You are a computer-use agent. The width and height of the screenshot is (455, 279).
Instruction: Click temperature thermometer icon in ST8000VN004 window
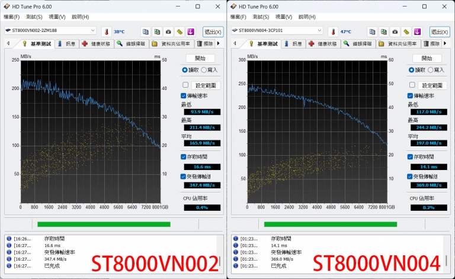coord(333,31)
